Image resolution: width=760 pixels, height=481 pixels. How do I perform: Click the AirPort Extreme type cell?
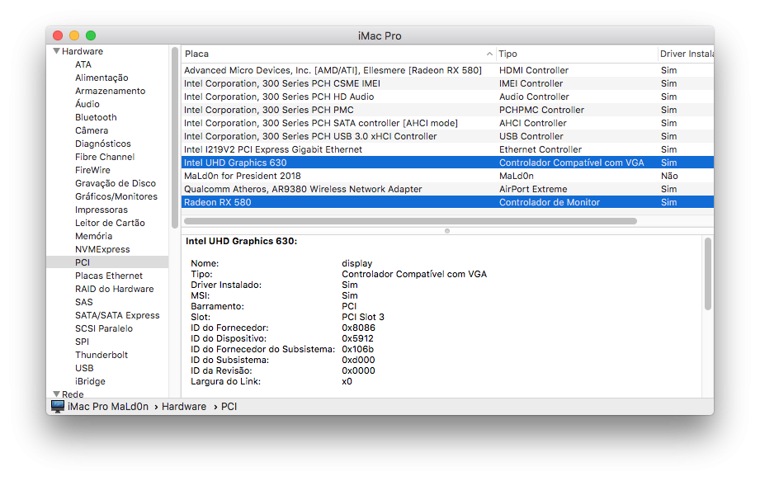(533, 189)
